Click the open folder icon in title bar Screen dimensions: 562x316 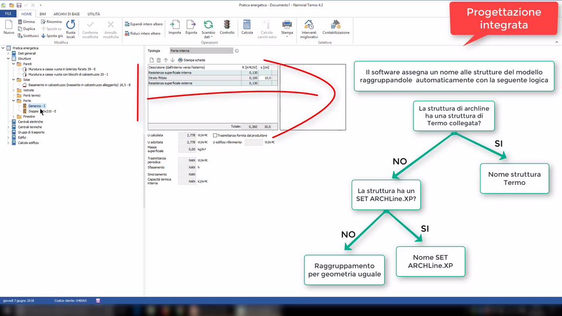[12, 5]
